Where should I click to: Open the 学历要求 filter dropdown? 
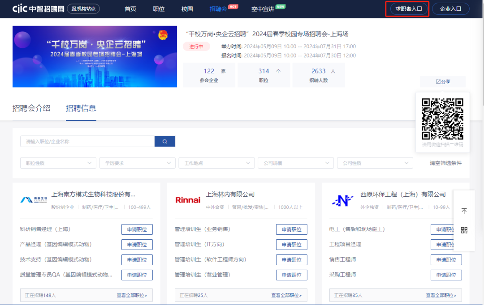click(137, 163)
